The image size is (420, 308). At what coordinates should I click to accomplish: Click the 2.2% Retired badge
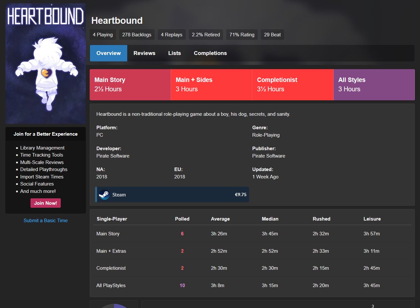(206, 35)
